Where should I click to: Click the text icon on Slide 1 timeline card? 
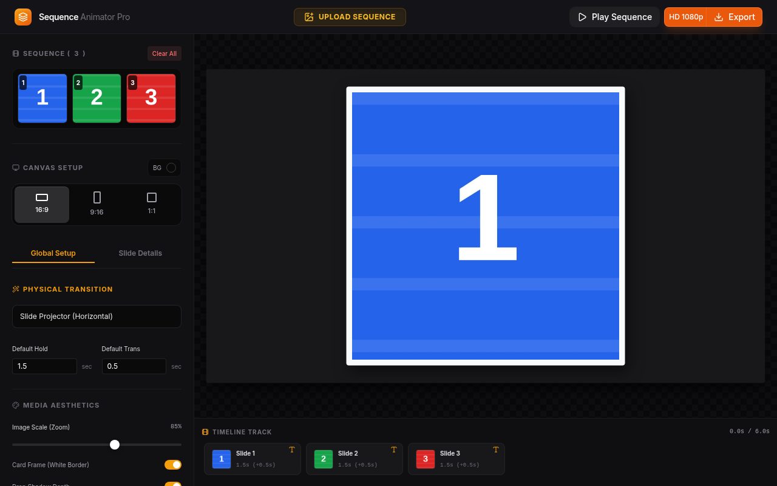pos(292,450)
